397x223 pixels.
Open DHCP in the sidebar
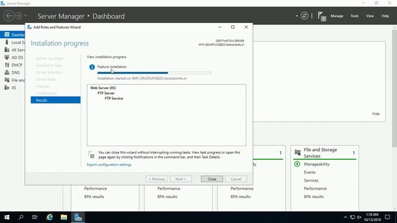coord(12,65)
